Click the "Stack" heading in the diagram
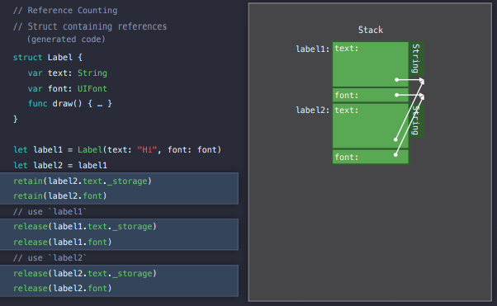Viewport: 497px width, 306px height. point(371,30)
